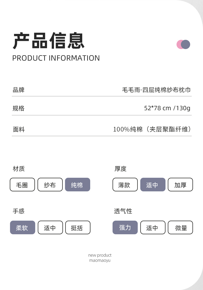Click the 适中 option under 厚度
Image resolution: width=203 pixels, height=290 pixels.
click(152, 185)
